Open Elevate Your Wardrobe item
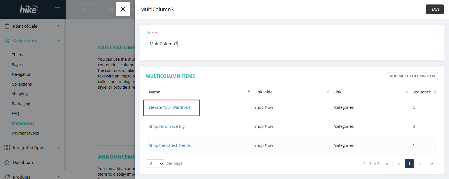449x179 pixels. pyautogui.click(x=170, y=107)
